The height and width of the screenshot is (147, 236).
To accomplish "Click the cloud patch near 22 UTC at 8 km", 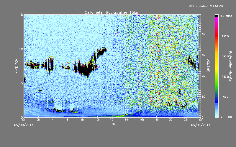I will pos(191,62).
